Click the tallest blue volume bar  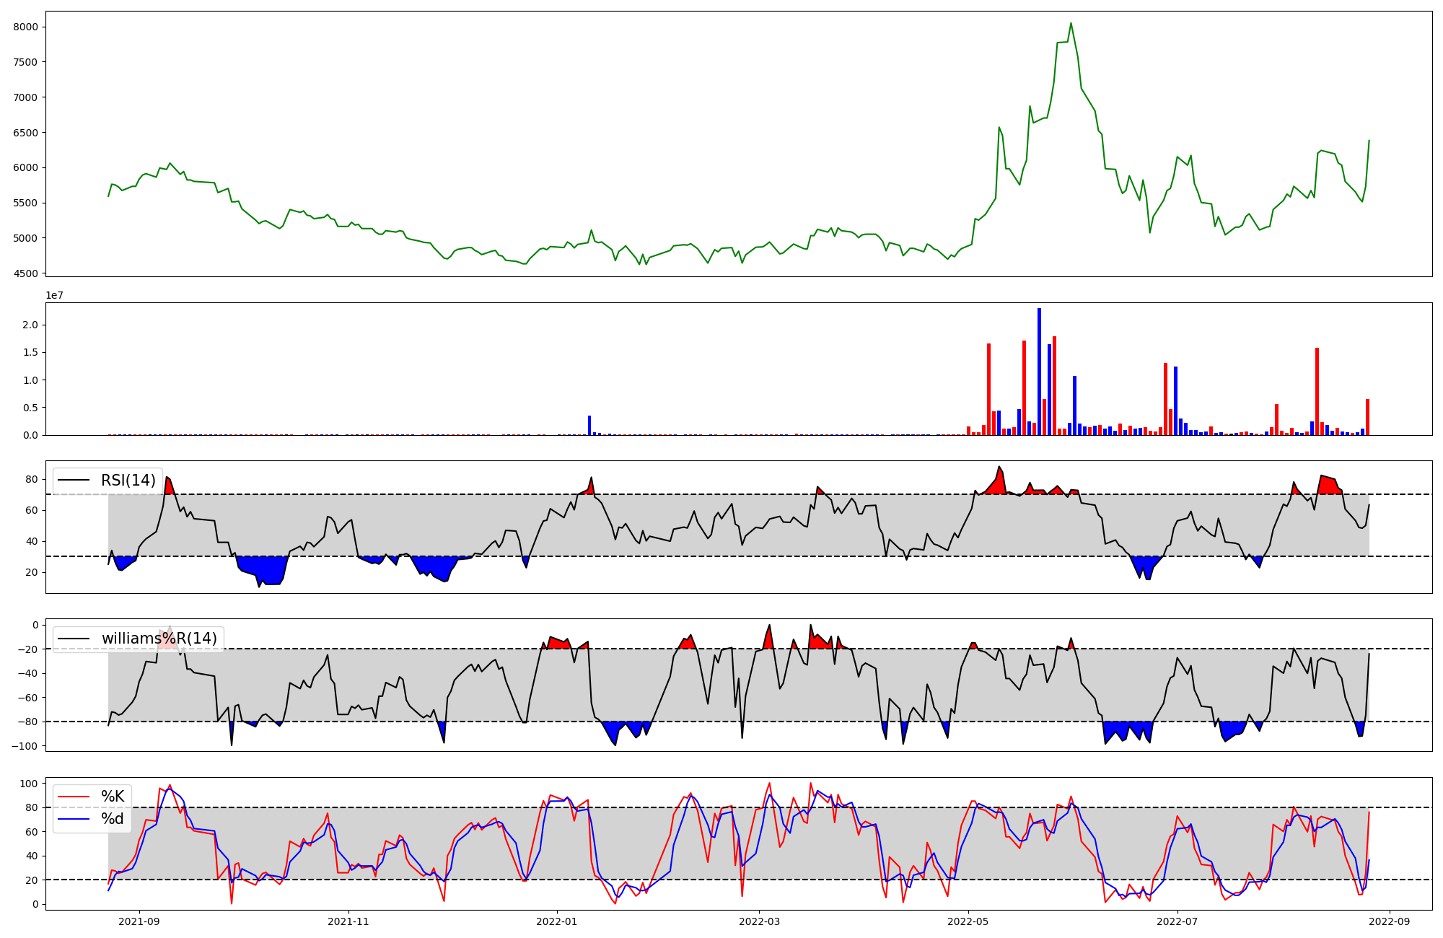pyautogui.click(x=1039, y=372)
